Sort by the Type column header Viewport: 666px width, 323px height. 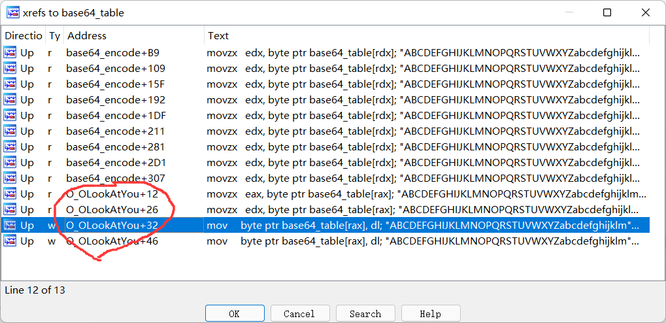pyautogui.click(x=54, y=36)
